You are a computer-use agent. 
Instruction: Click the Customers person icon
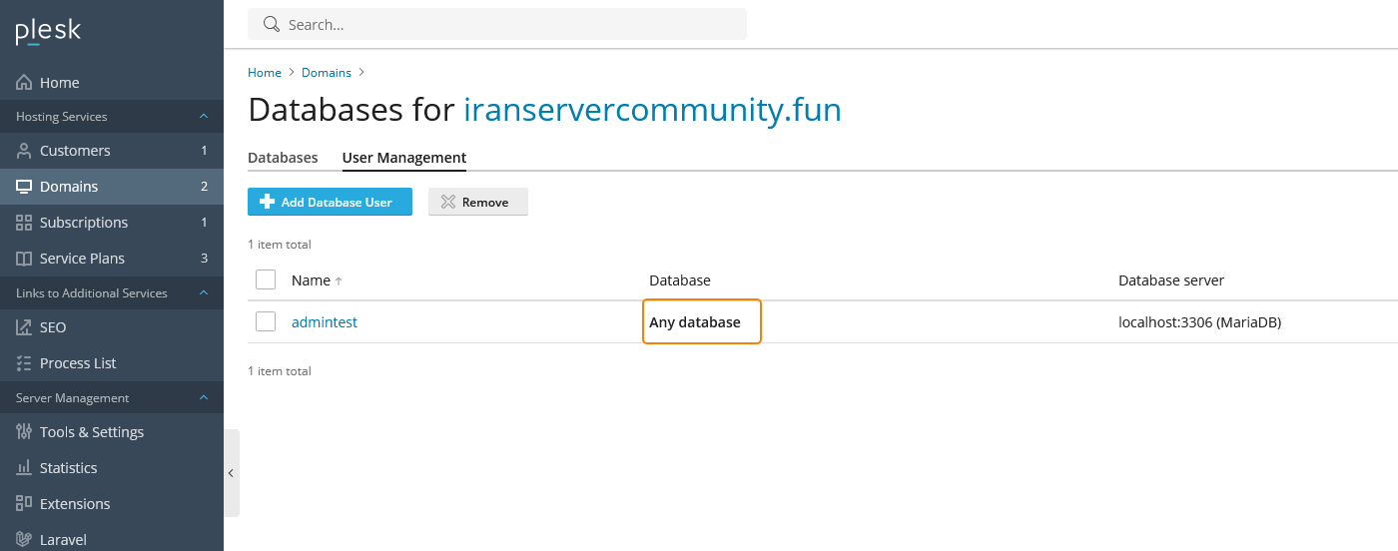pos(24,151)
